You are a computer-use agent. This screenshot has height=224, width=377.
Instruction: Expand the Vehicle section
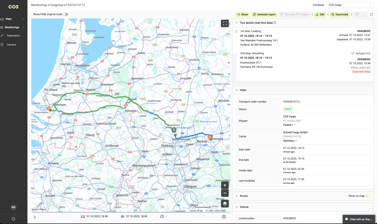(236, 207)
